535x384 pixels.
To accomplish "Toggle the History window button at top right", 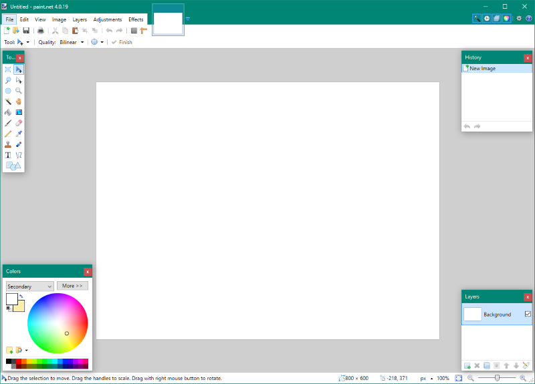I will tap(487, 19).
